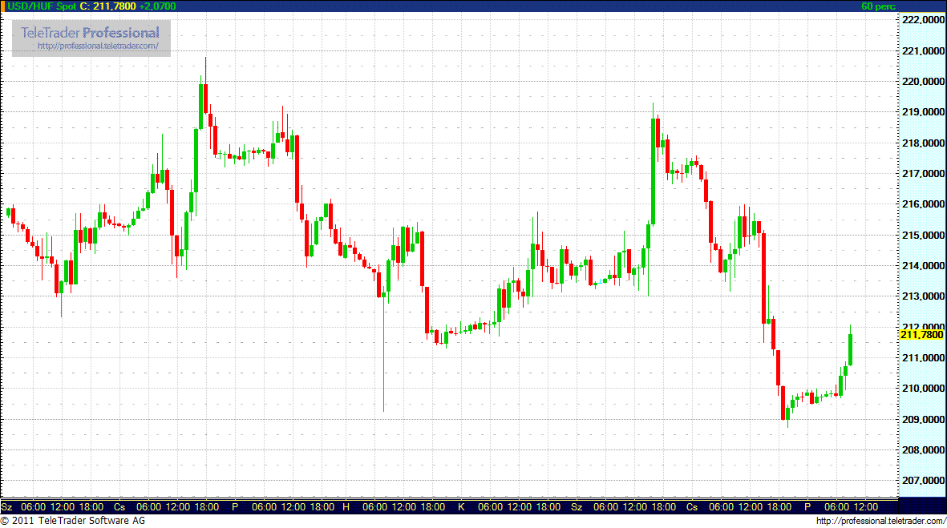Select the K day marker on time axis
The height and width of the screenshot is (528, 947).
tap(461, 507)
